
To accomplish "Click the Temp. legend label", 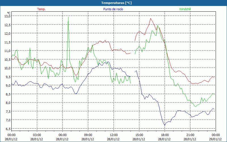I will coord(41,9).
